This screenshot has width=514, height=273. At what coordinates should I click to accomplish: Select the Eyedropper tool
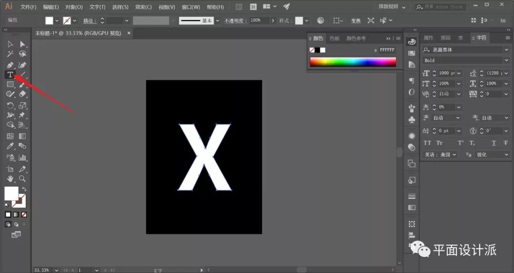click(x=10, y=146)
